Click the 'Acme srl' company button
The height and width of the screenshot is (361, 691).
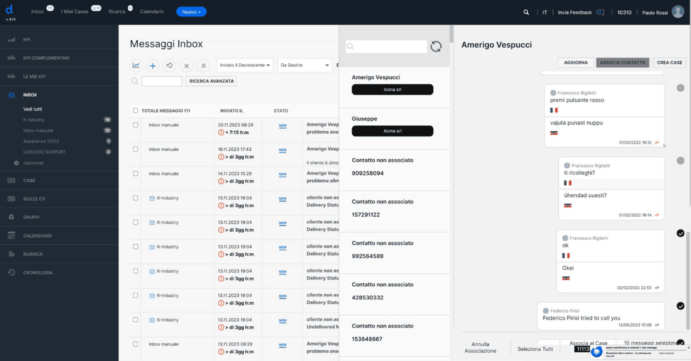tap(392, 131)
